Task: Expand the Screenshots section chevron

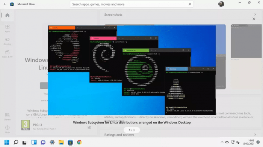Action: point(255,15)
